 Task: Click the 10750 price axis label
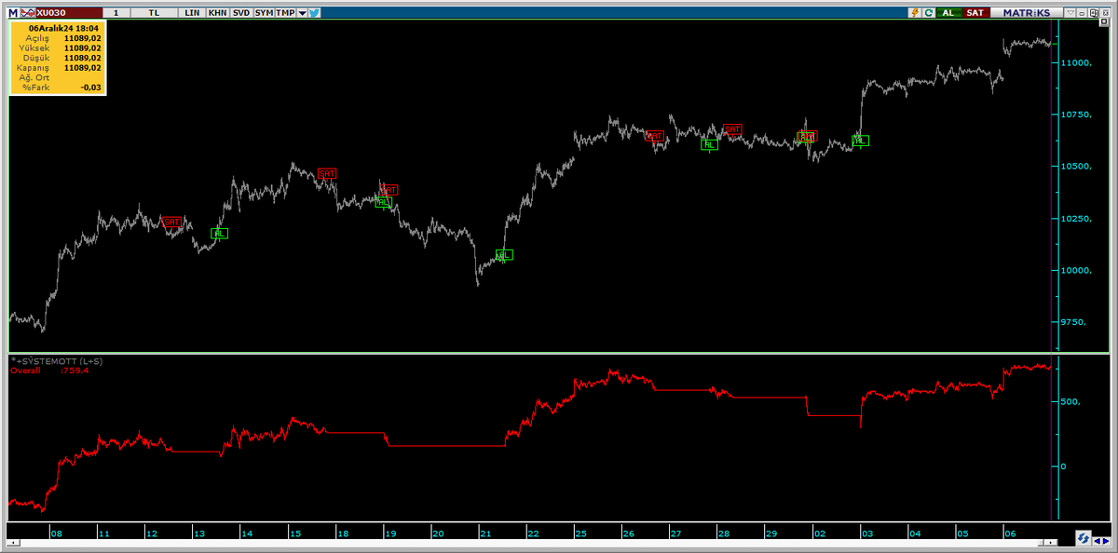[x=1075, y=115]
